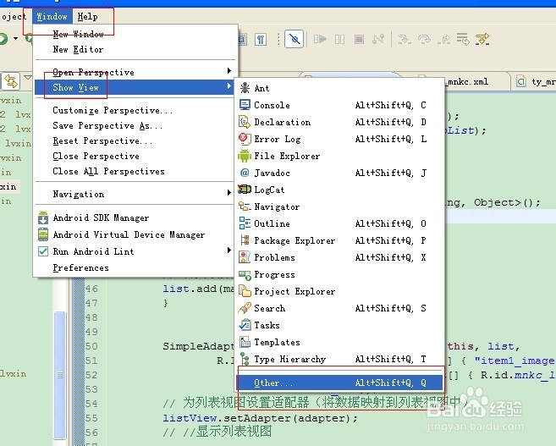Screen dimensions: 556x446
Task: Select the Error Log icon
Action: pos(245,139)
